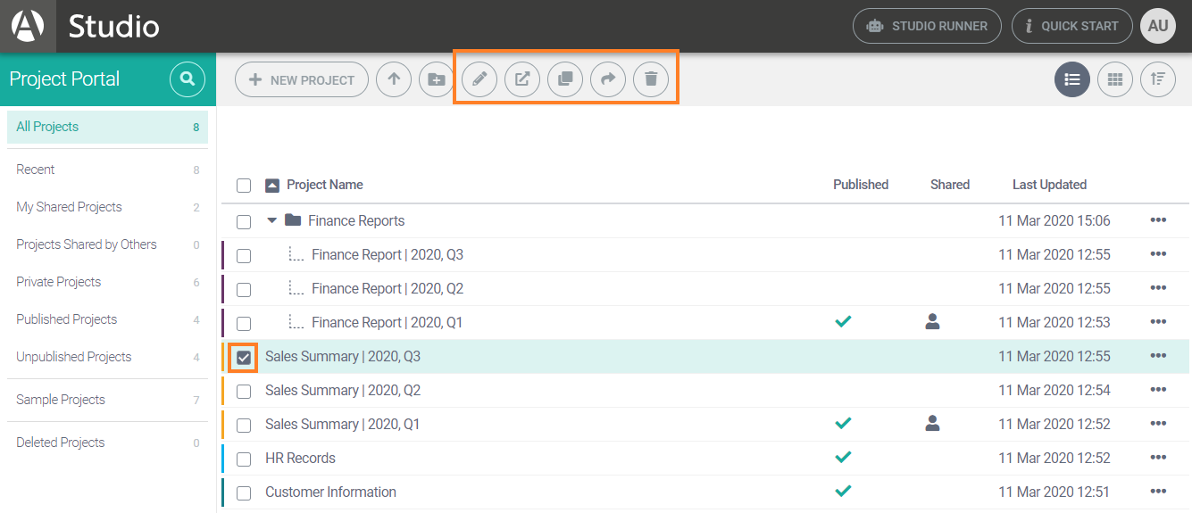
Task: Select Deleted Projects in sidebar
Action: 61,443
